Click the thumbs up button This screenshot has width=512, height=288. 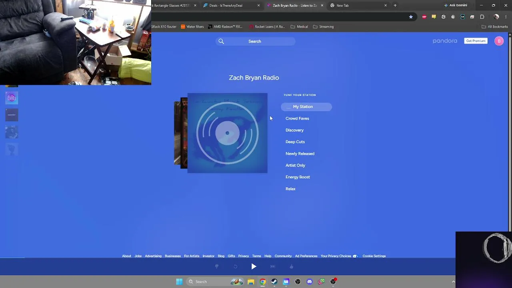(291, 266)
